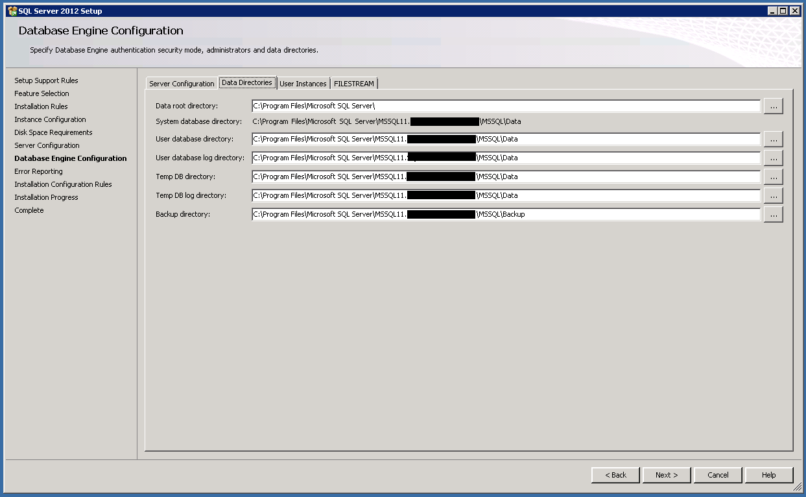
Task: Click Database Engine Configuration step in sidebar
Action: coord(71,158)
